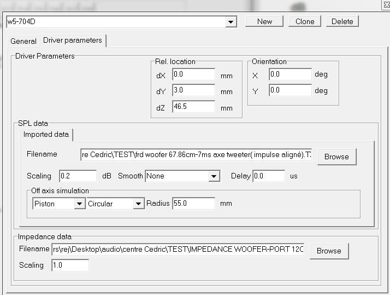Click the dZ field showing 46.5
Screen dimensions: 390x295
tap(193, 107)
